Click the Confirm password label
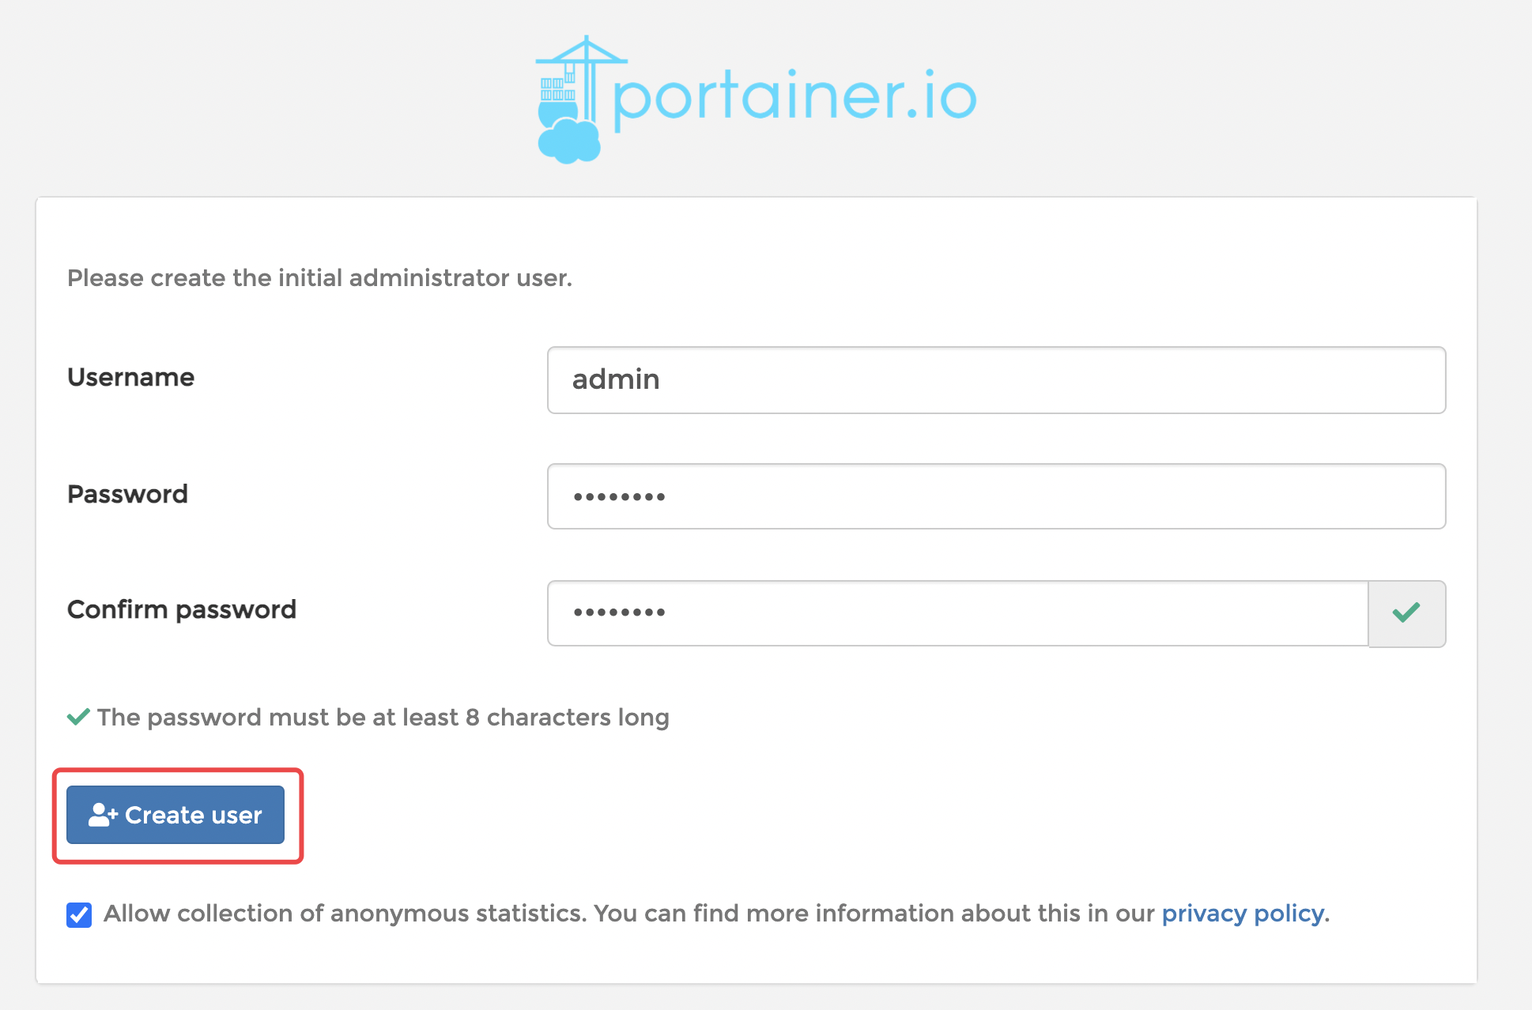The height and width of the screenshot is (1010, 1532). tap(181, 609)
